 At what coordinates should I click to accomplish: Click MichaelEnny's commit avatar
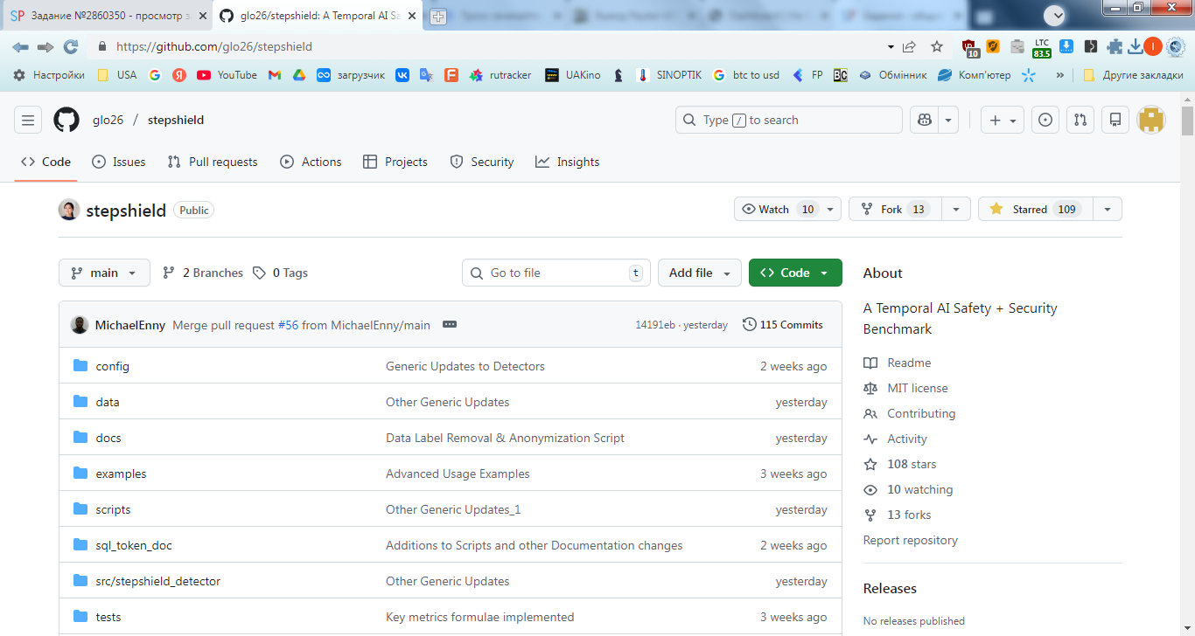80,324
